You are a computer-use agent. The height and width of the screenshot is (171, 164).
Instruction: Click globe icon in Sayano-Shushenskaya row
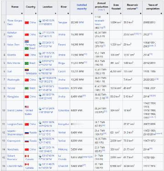pyautogui.click(x=40, y=131)
